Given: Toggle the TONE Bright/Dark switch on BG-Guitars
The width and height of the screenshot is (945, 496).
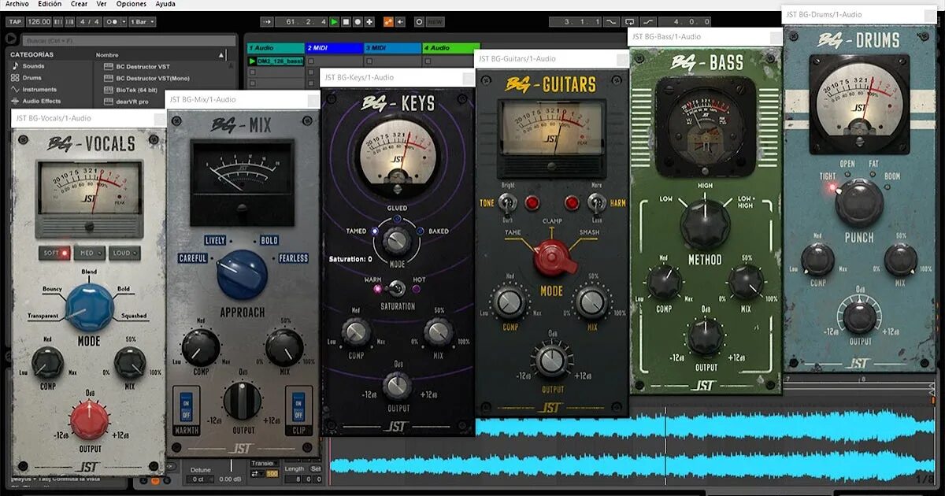Looking at the screenshot, I should 510,203.
